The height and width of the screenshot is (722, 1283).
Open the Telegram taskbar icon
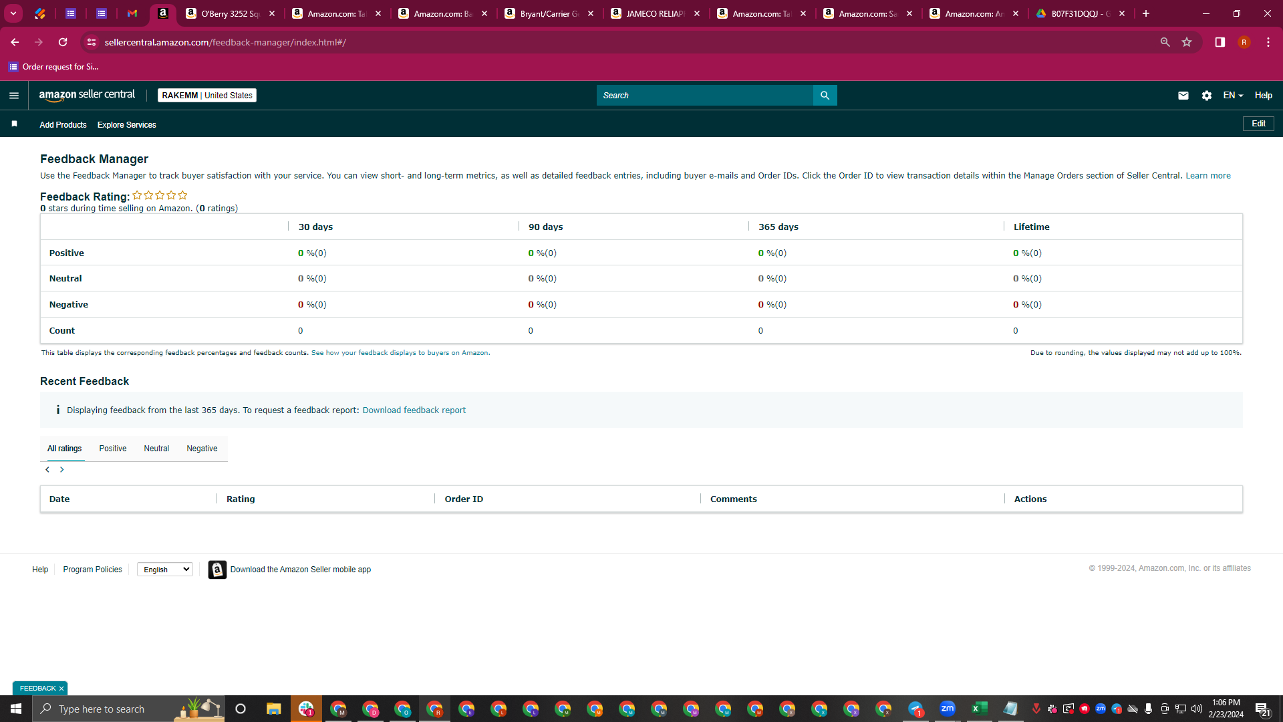coord(915,709)
